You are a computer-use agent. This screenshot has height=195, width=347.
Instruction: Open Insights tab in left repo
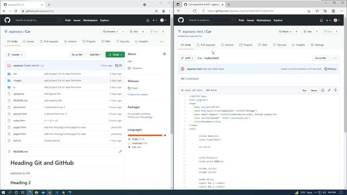point(142,42)
